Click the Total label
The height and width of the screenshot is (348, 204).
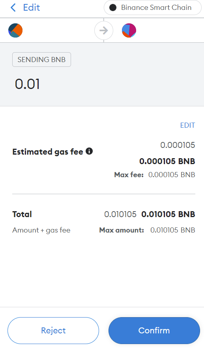click(x=22, y=214)
